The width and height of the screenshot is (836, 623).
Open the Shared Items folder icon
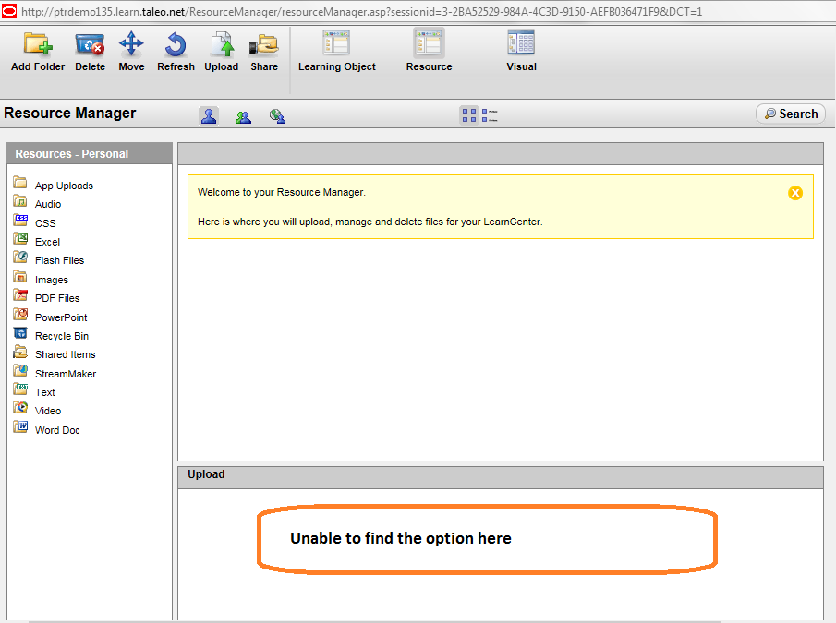20,352
